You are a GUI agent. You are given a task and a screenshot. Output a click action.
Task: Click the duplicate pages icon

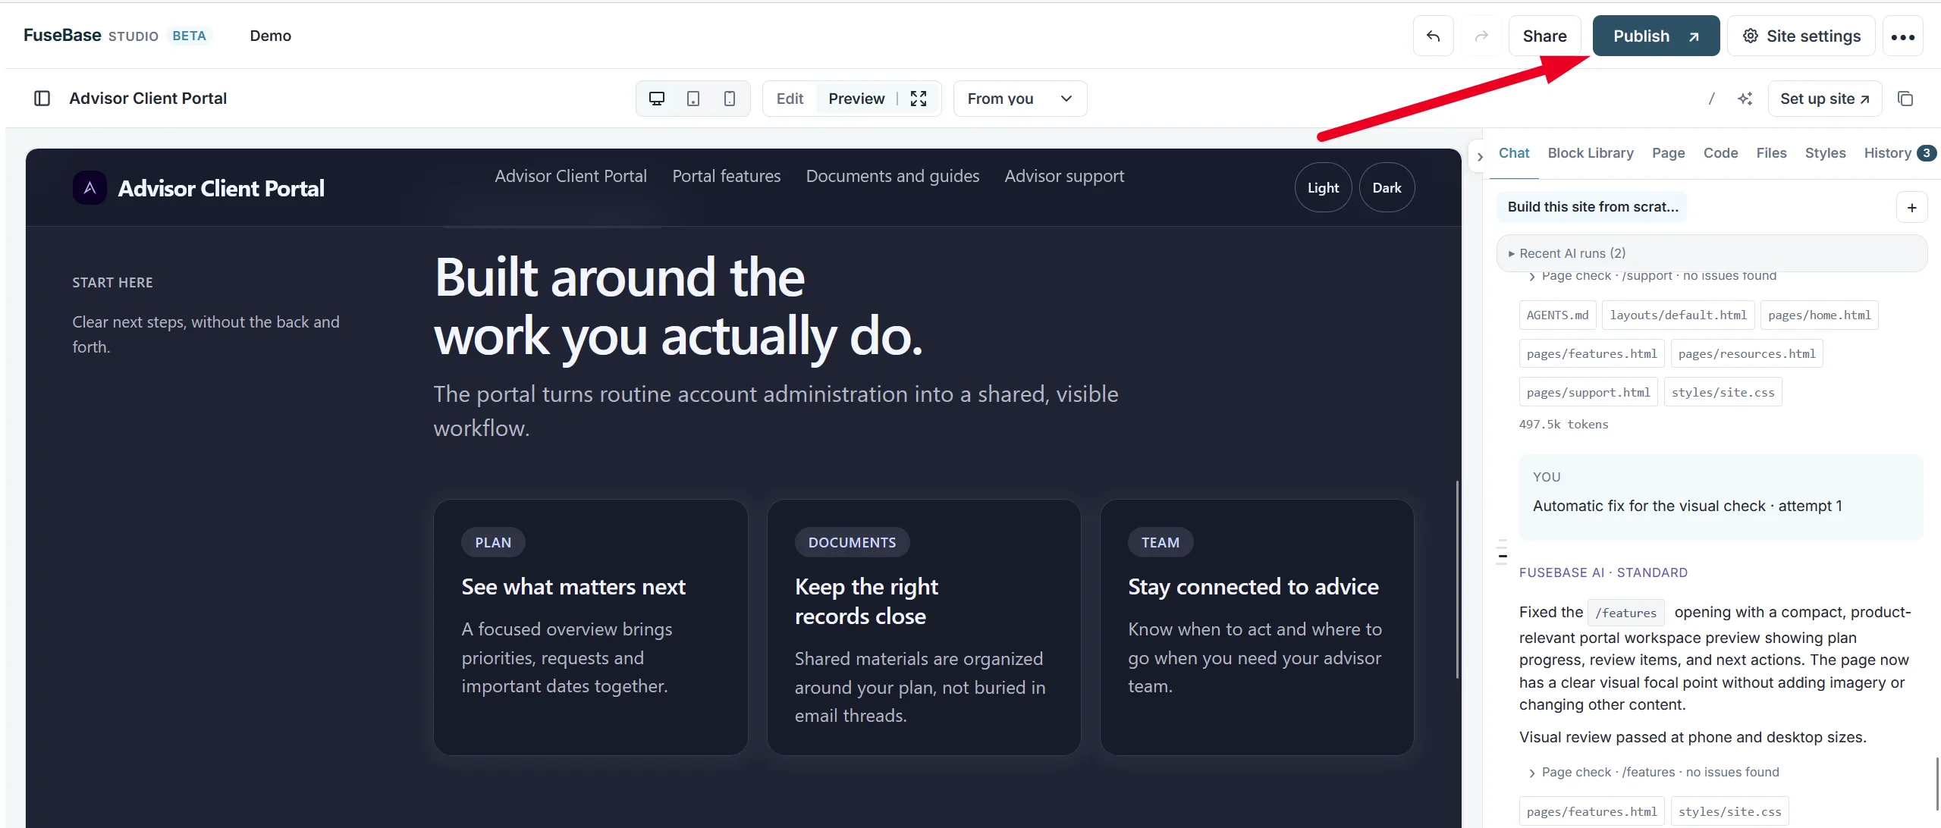pos(1905,99)
